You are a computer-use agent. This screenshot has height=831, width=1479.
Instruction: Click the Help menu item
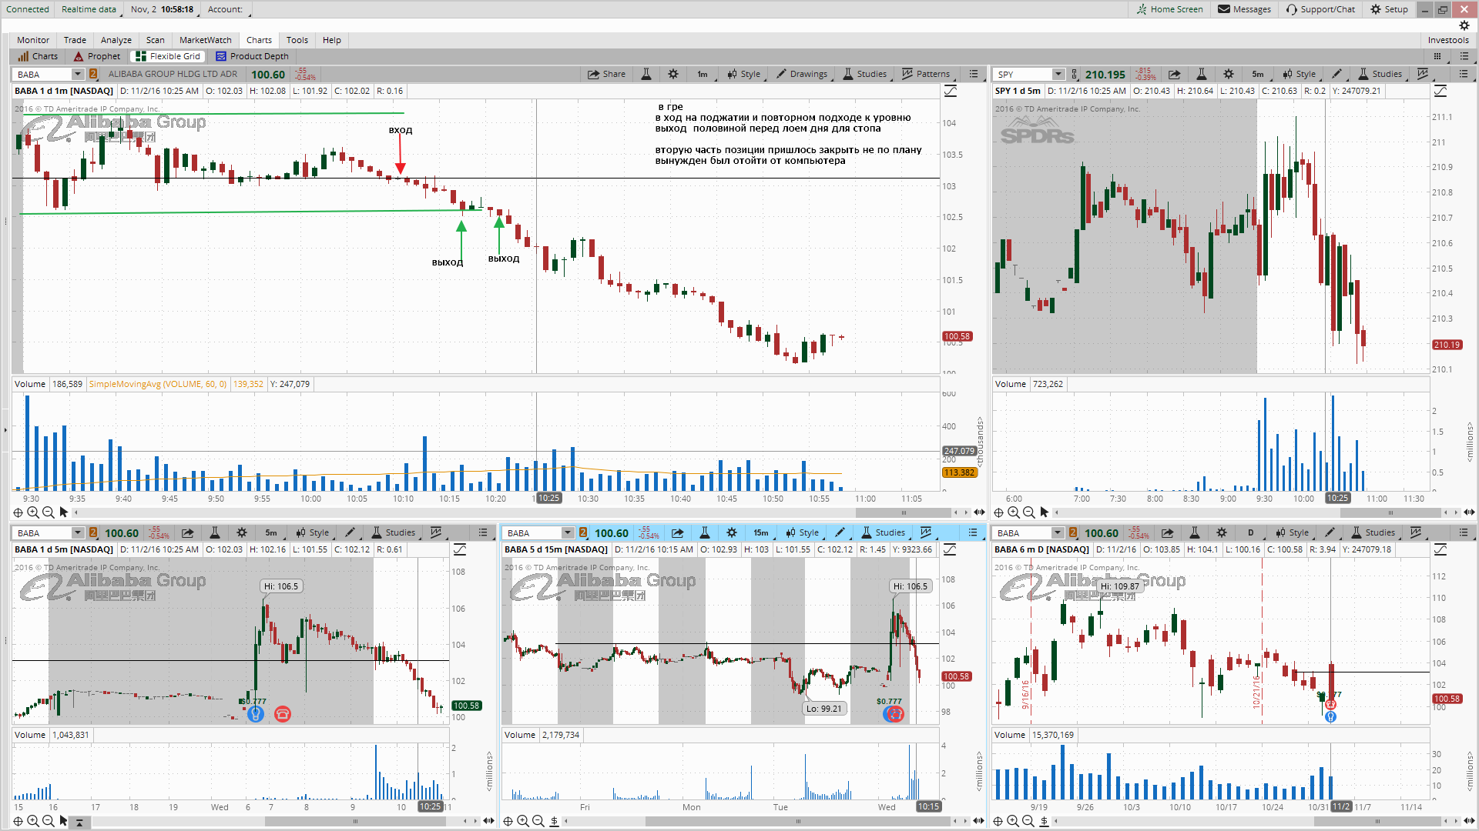(332, 40)
